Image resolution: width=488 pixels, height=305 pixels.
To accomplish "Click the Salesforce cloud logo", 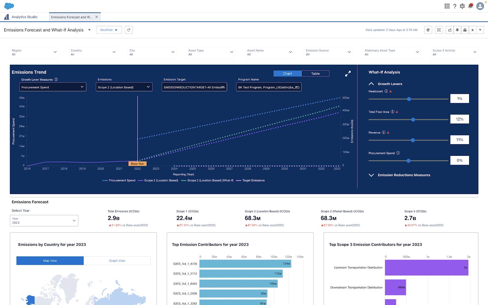I will tap(9, 6).
